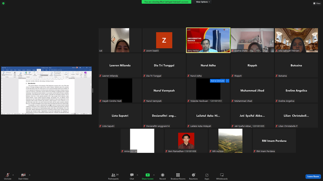Viewport: 323px width, 181px height.
Task: Open Breakout Rooms
Action: [178, 176]
